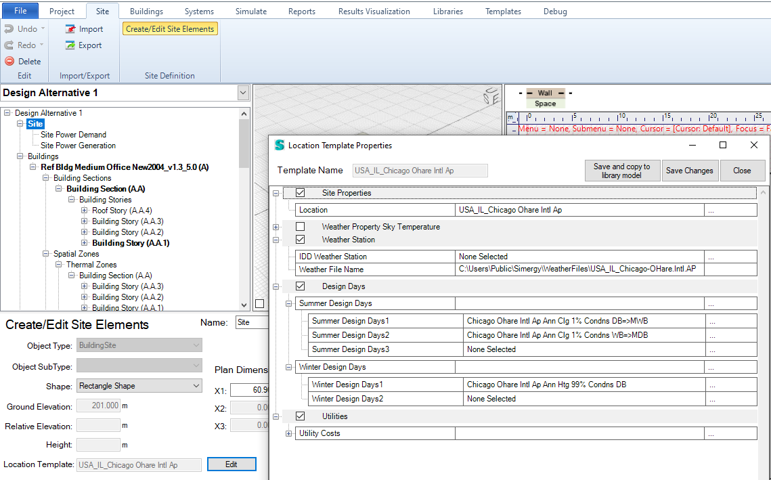Open the Undo history dropdown arrow
The image size is (771, 480).
coord(42,28)
